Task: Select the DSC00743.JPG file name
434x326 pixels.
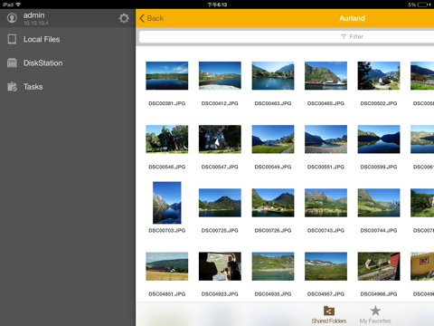Action: 325,230
